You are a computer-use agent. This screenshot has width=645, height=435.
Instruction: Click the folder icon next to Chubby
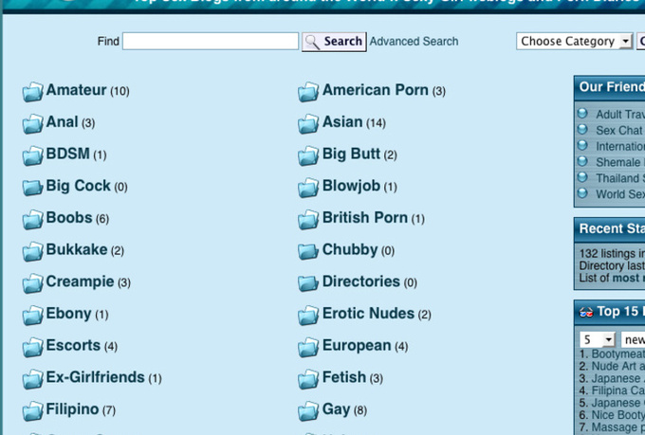pyautogui.click(x=308, y=251)
